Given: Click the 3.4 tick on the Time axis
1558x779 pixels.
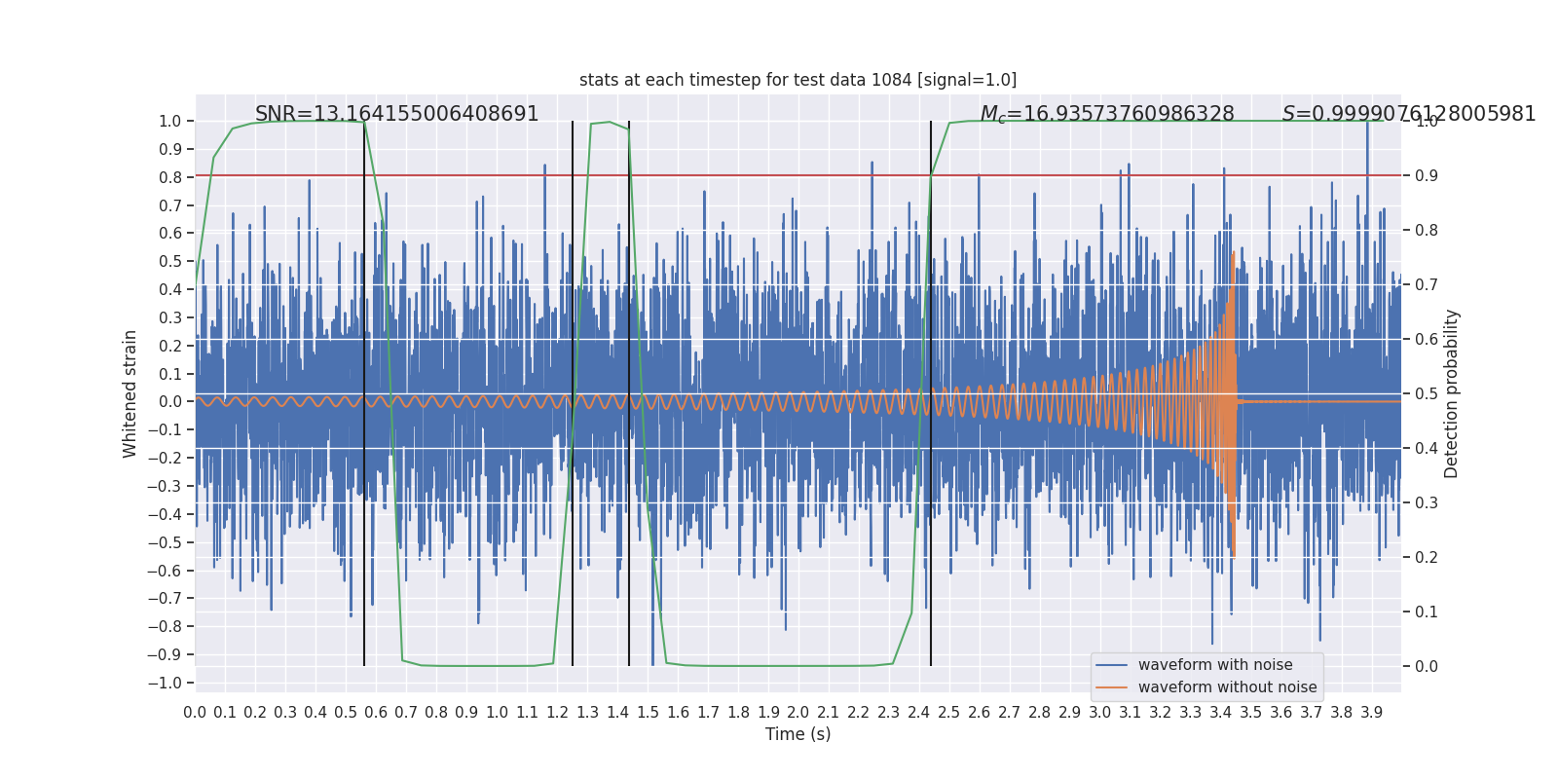Looking at the screenshot, I should [1221, 712].
